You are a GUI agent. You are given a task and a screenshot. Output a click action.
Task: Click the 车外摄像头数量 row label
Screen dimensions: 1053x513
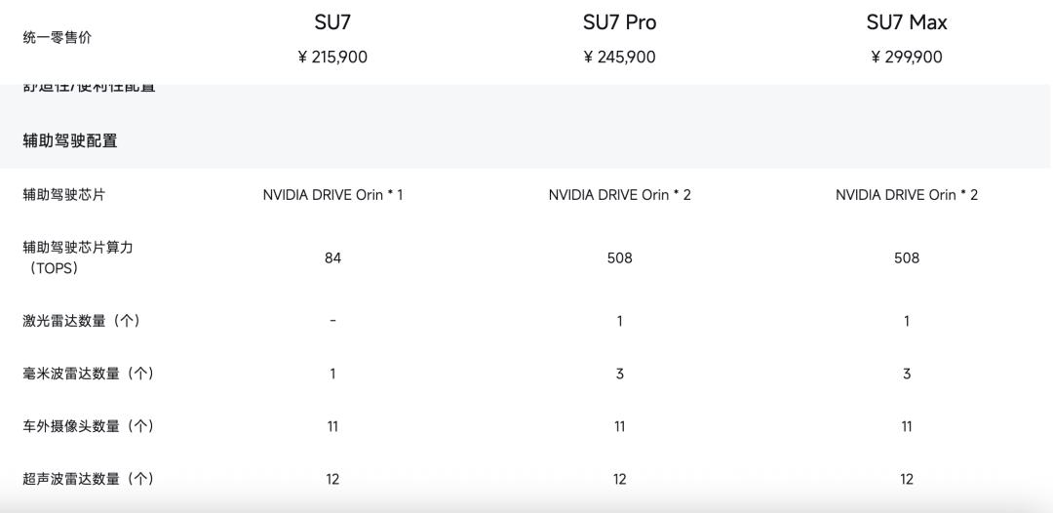(89, 426)
